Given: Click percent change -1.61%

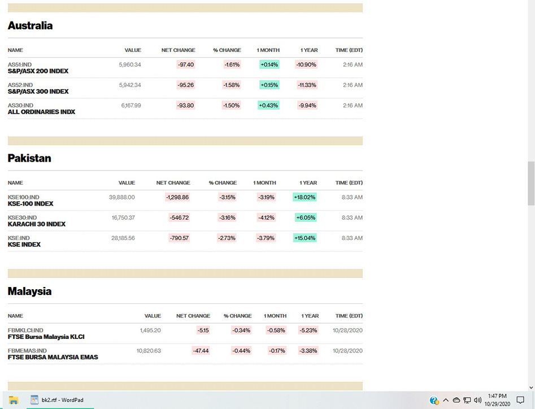Looking at the screenshot, I should [232, 64].
